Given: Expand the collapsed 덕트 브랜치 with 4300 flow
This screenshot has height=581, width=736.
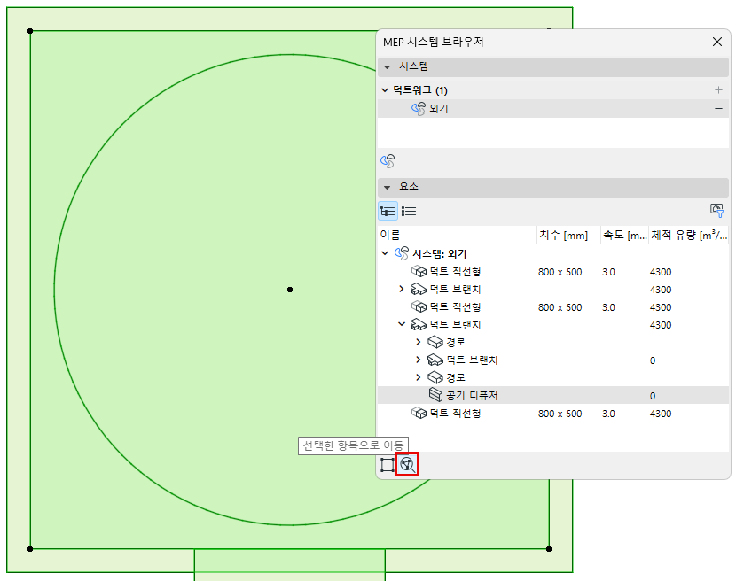Looking at the screenshot, I should (x=402, y=289).
